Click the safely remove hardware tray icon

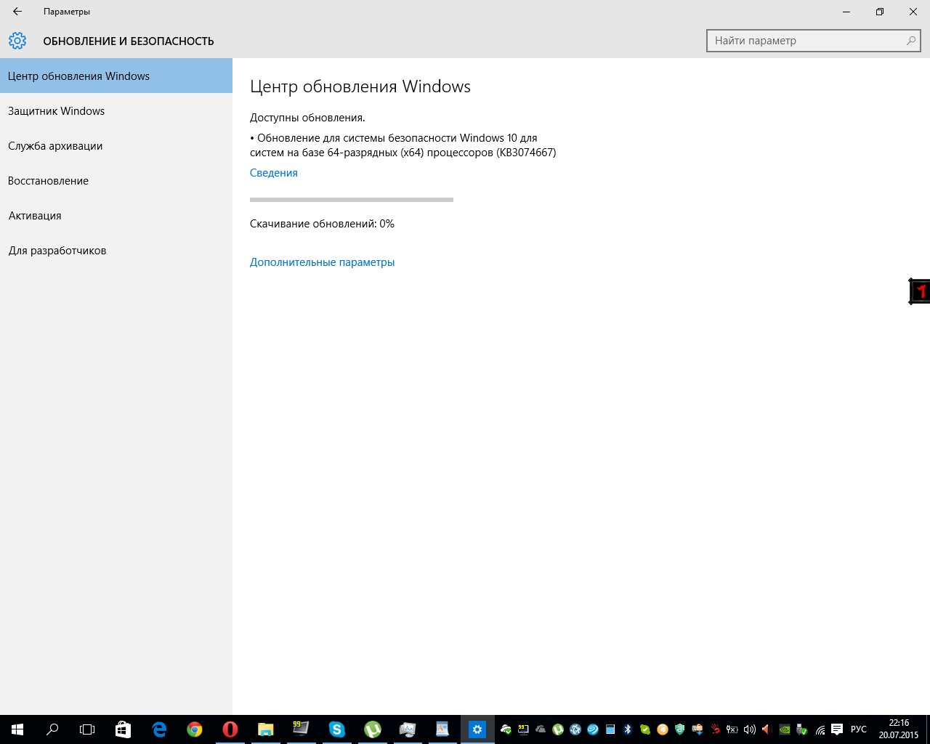coord(802,729)
